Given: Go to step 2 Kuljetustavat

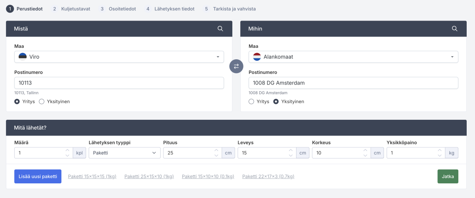Looking at the screenshot, I should pyautogui.click(x=71, y=9).
